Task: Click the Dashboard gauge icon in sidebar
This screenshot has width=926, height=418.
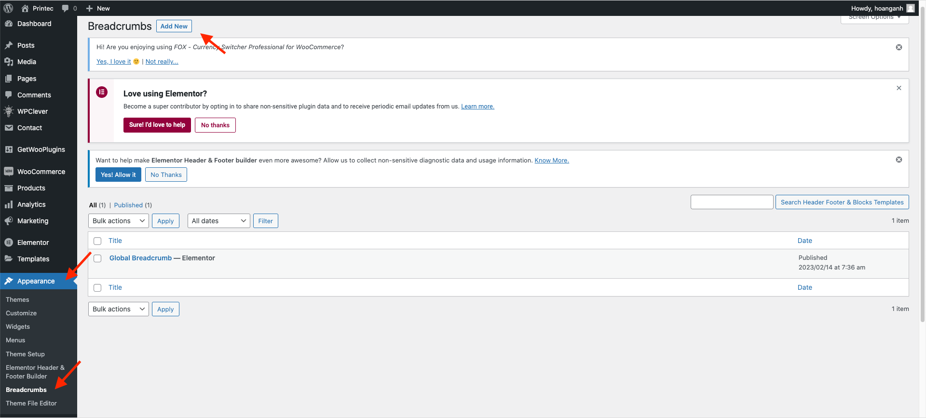Action: pyautogui.click(x=9, y=24)
